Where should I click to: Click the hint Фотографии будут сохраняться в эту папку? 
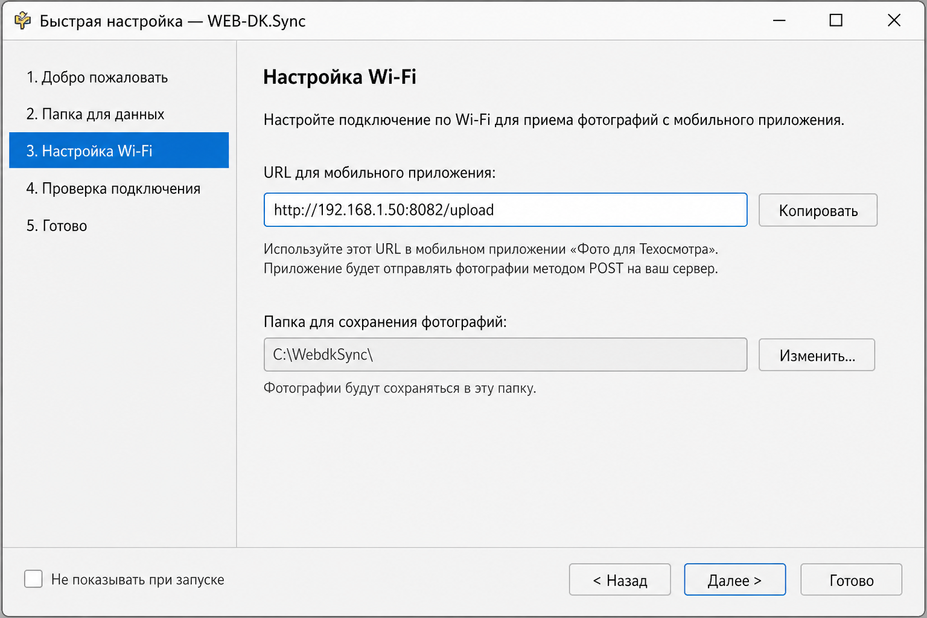click(x=400, y=388)
